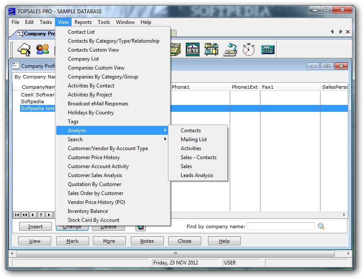The image size is (364, 279).
Task: Focus the Find by company name field
Action: coord(280,226)
